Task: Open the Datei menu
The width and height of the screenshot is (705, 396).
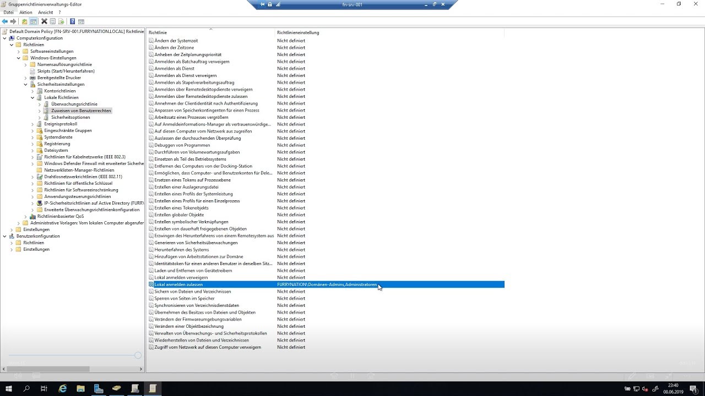Action: [x=8, y=12]
